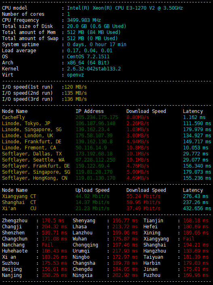Select the CPU frequency value 3499.983 MHz
Screen dimensions: 213x285
click(84, 20)
